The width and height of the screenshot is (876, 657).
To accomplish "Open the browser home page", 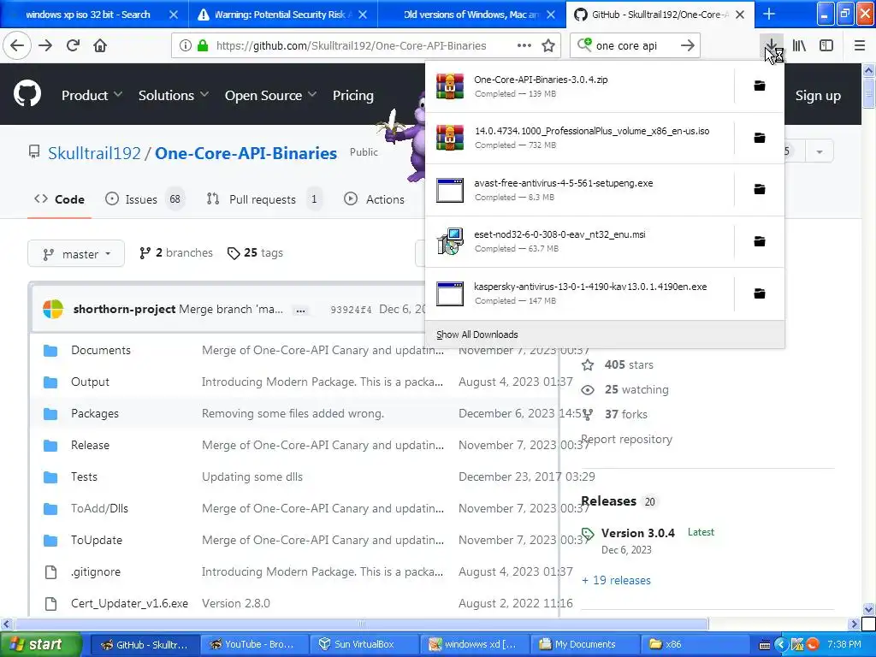I will coord(100,45).
